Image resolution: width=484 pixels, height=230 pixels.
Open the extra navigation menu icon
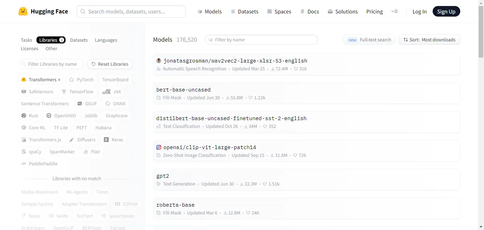394,11
